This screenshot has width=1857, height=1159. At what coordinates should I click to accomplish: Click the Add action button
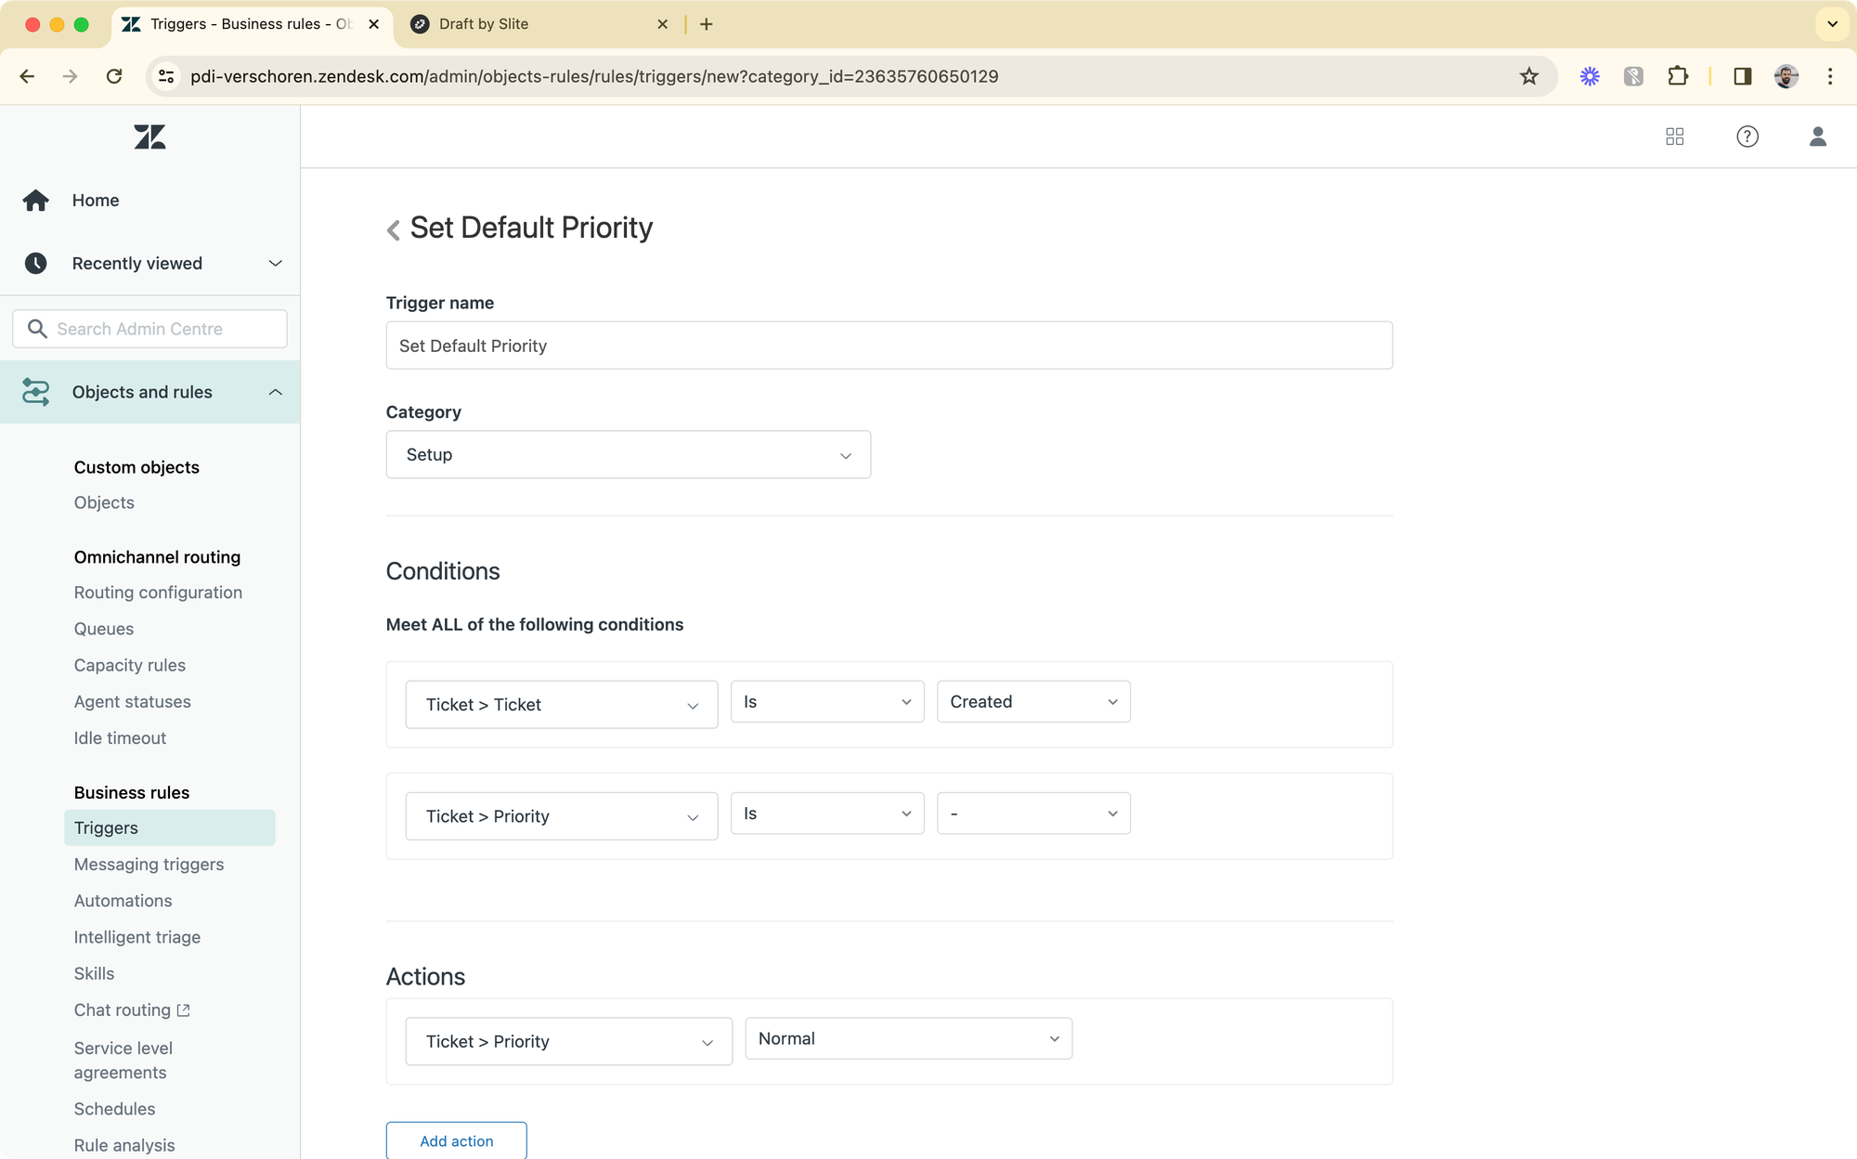pos(456,1140)
